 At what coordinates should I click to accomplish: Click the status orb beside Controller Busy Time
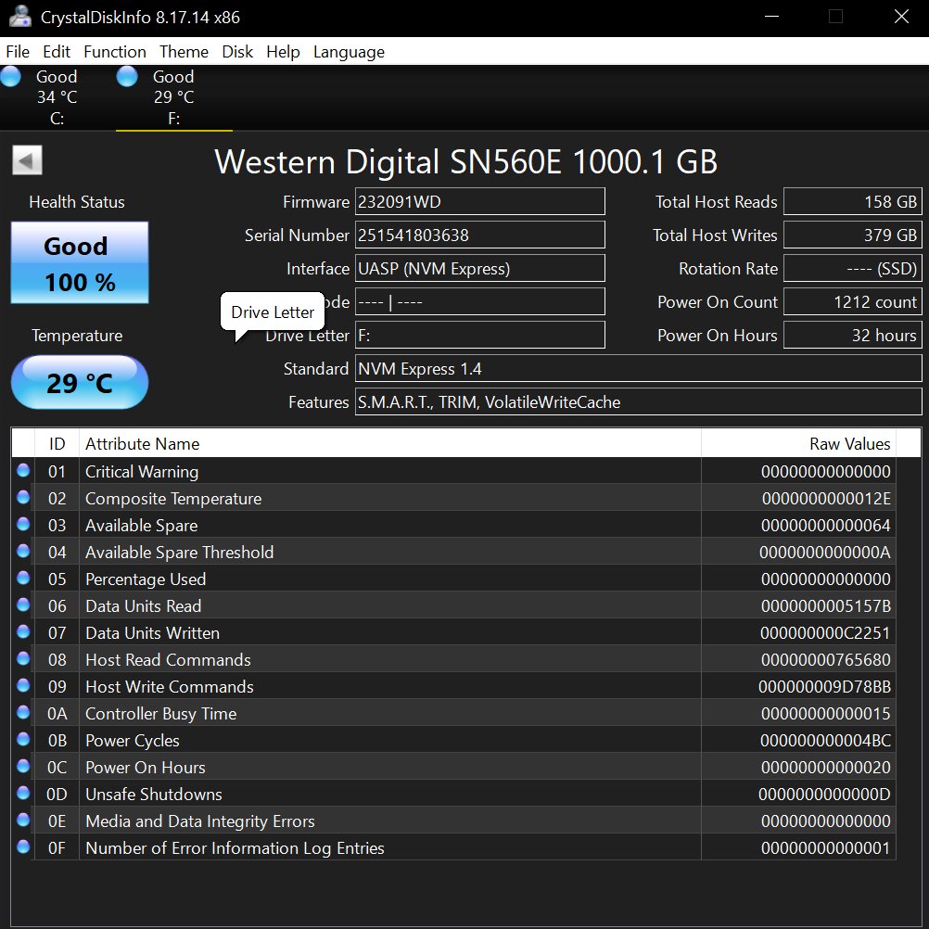pyautogui.click(x=23, y=712)
